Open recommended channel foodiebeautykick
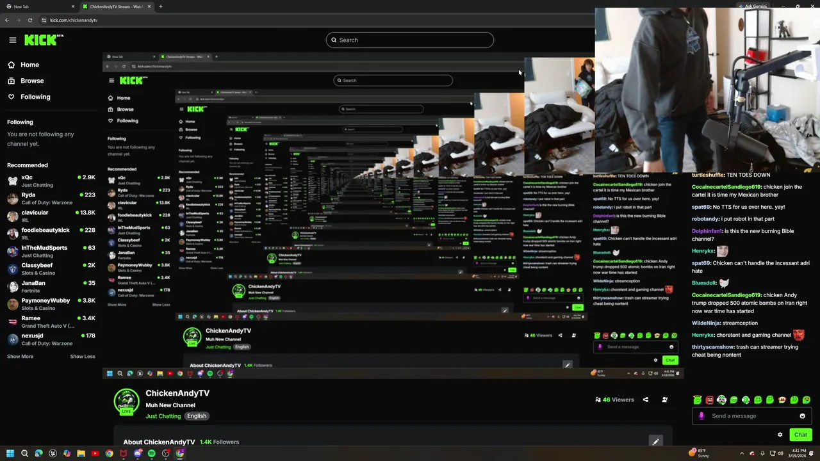This screenshot has height=461, width=820. 51,234
